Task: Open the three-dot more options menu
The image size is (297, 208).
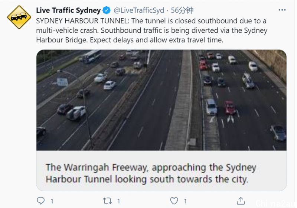Action: tap(282, 10)
